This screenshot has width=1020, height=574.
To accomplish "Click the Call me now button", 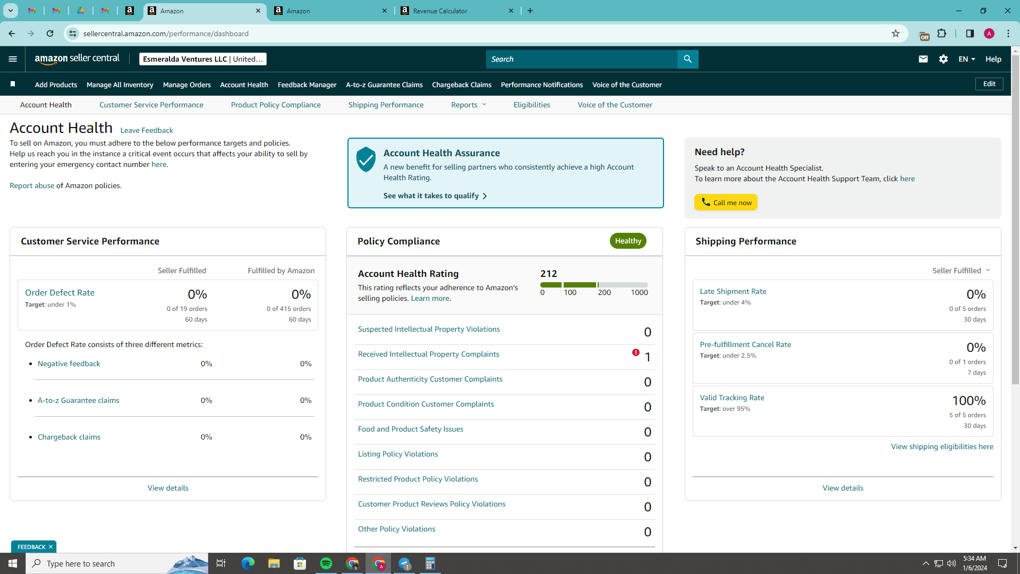I will point(726,202).
